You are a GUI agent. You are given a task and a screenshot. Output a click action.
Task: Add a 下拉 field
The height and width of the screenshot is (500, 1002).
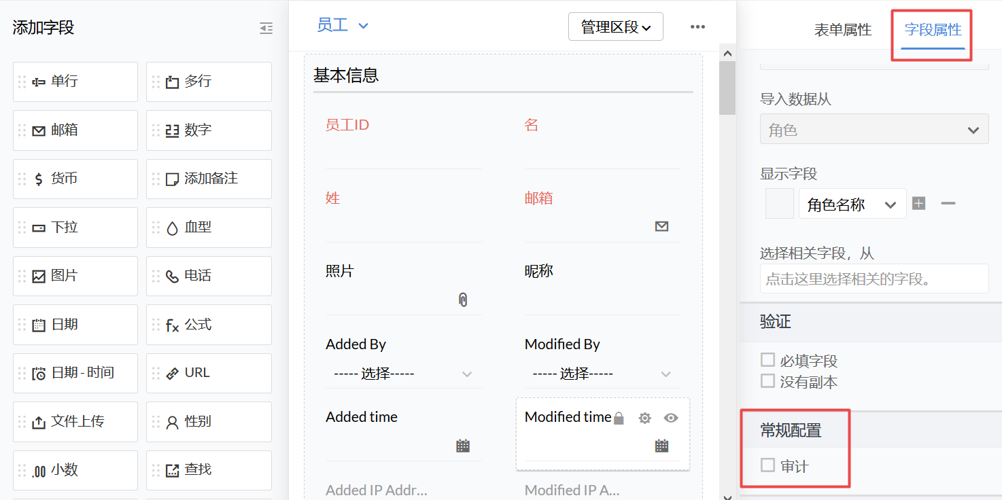point(75,228)
